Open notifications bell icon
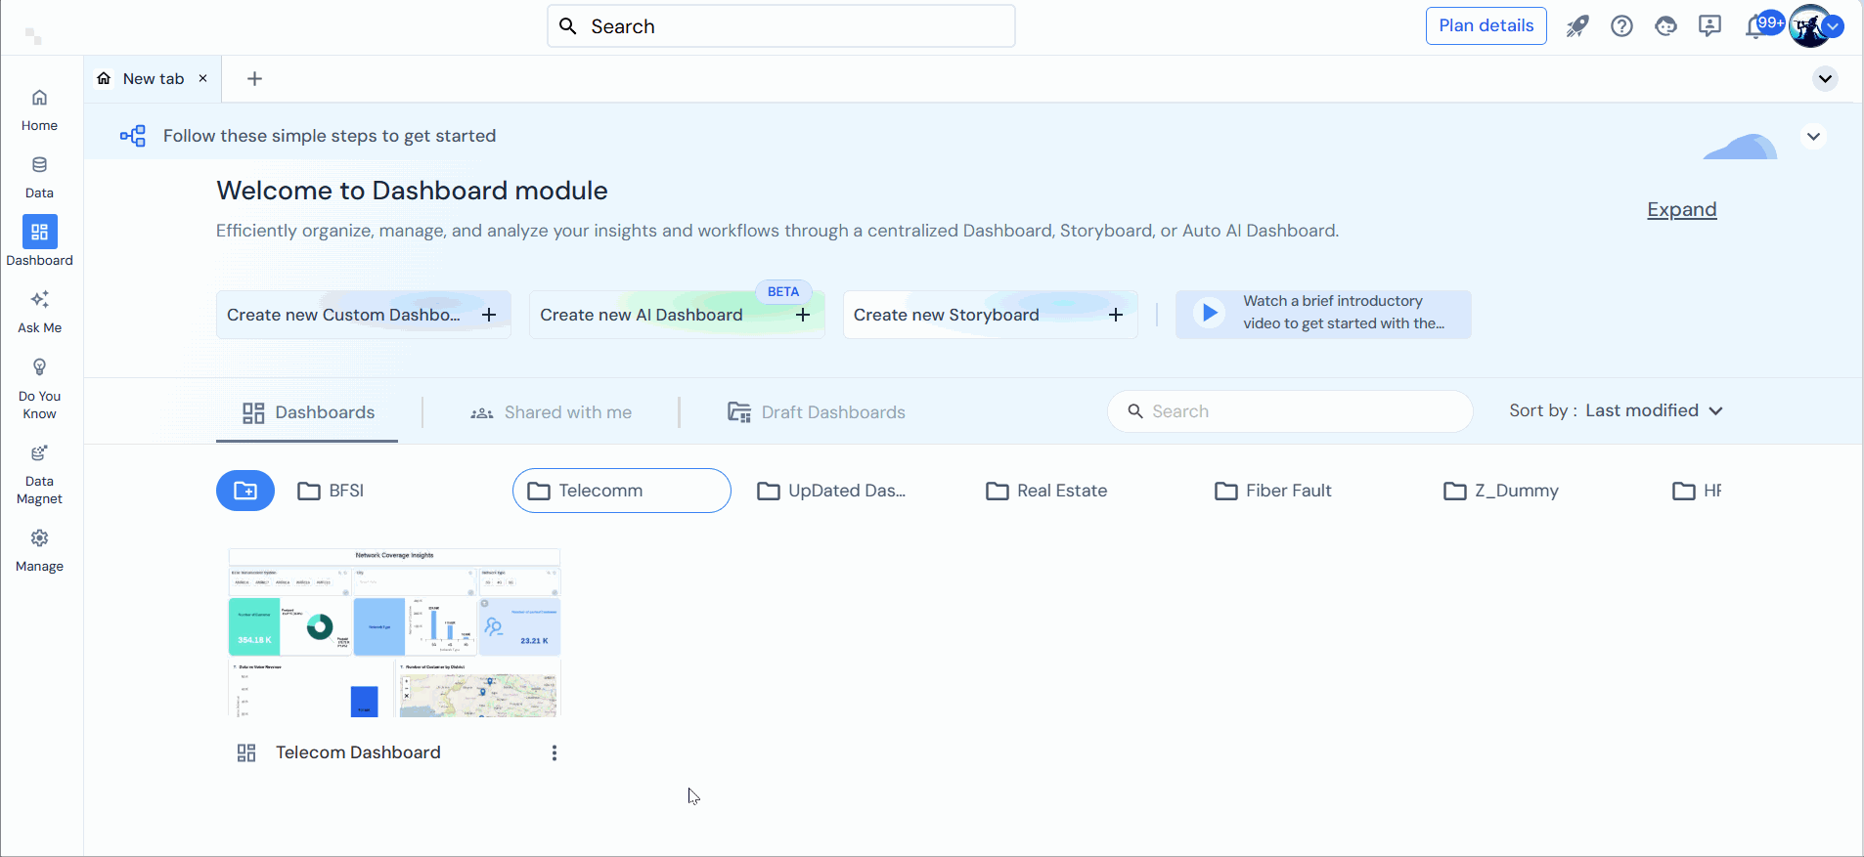 [1755, 26]
